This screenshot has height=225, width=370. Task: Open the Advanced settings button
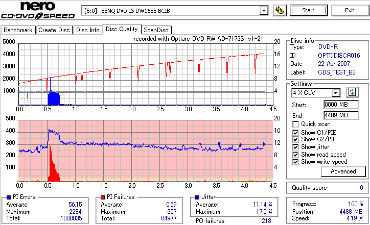(343, 171)
